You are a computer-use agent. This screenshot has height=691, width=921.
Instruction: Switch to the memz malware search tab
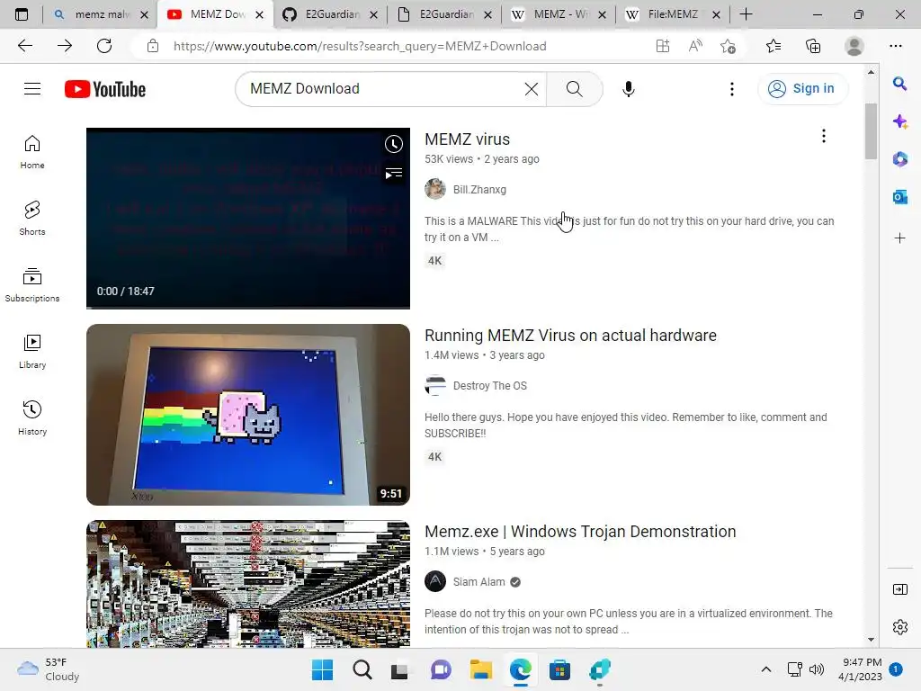(100, 14)
